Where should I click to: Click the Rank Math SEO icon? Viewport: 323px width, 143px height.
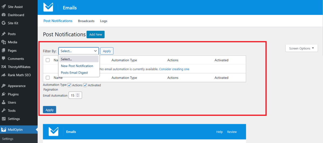(x=3, y=75)
